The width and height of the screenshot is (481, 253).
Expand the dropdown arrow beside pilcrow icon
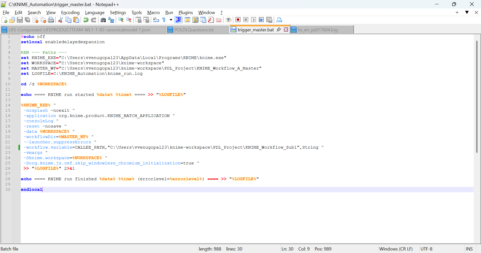[x=171, y=20]
